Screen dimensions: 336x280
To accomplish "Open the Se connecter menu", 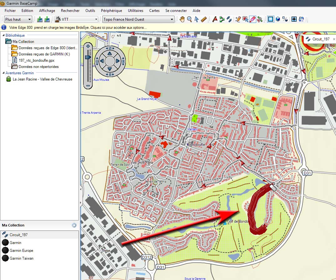I will pos(176,11).
